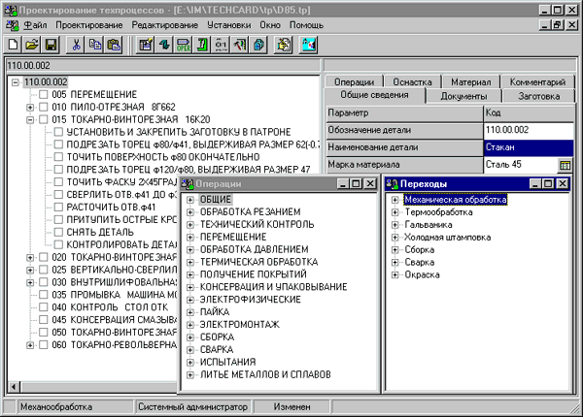The width and height of the screenshot is (583, 417).
Task: Check the box for 005 ПЕРЕМЕЩЕНИЕ
Action: tap(44, 95)
